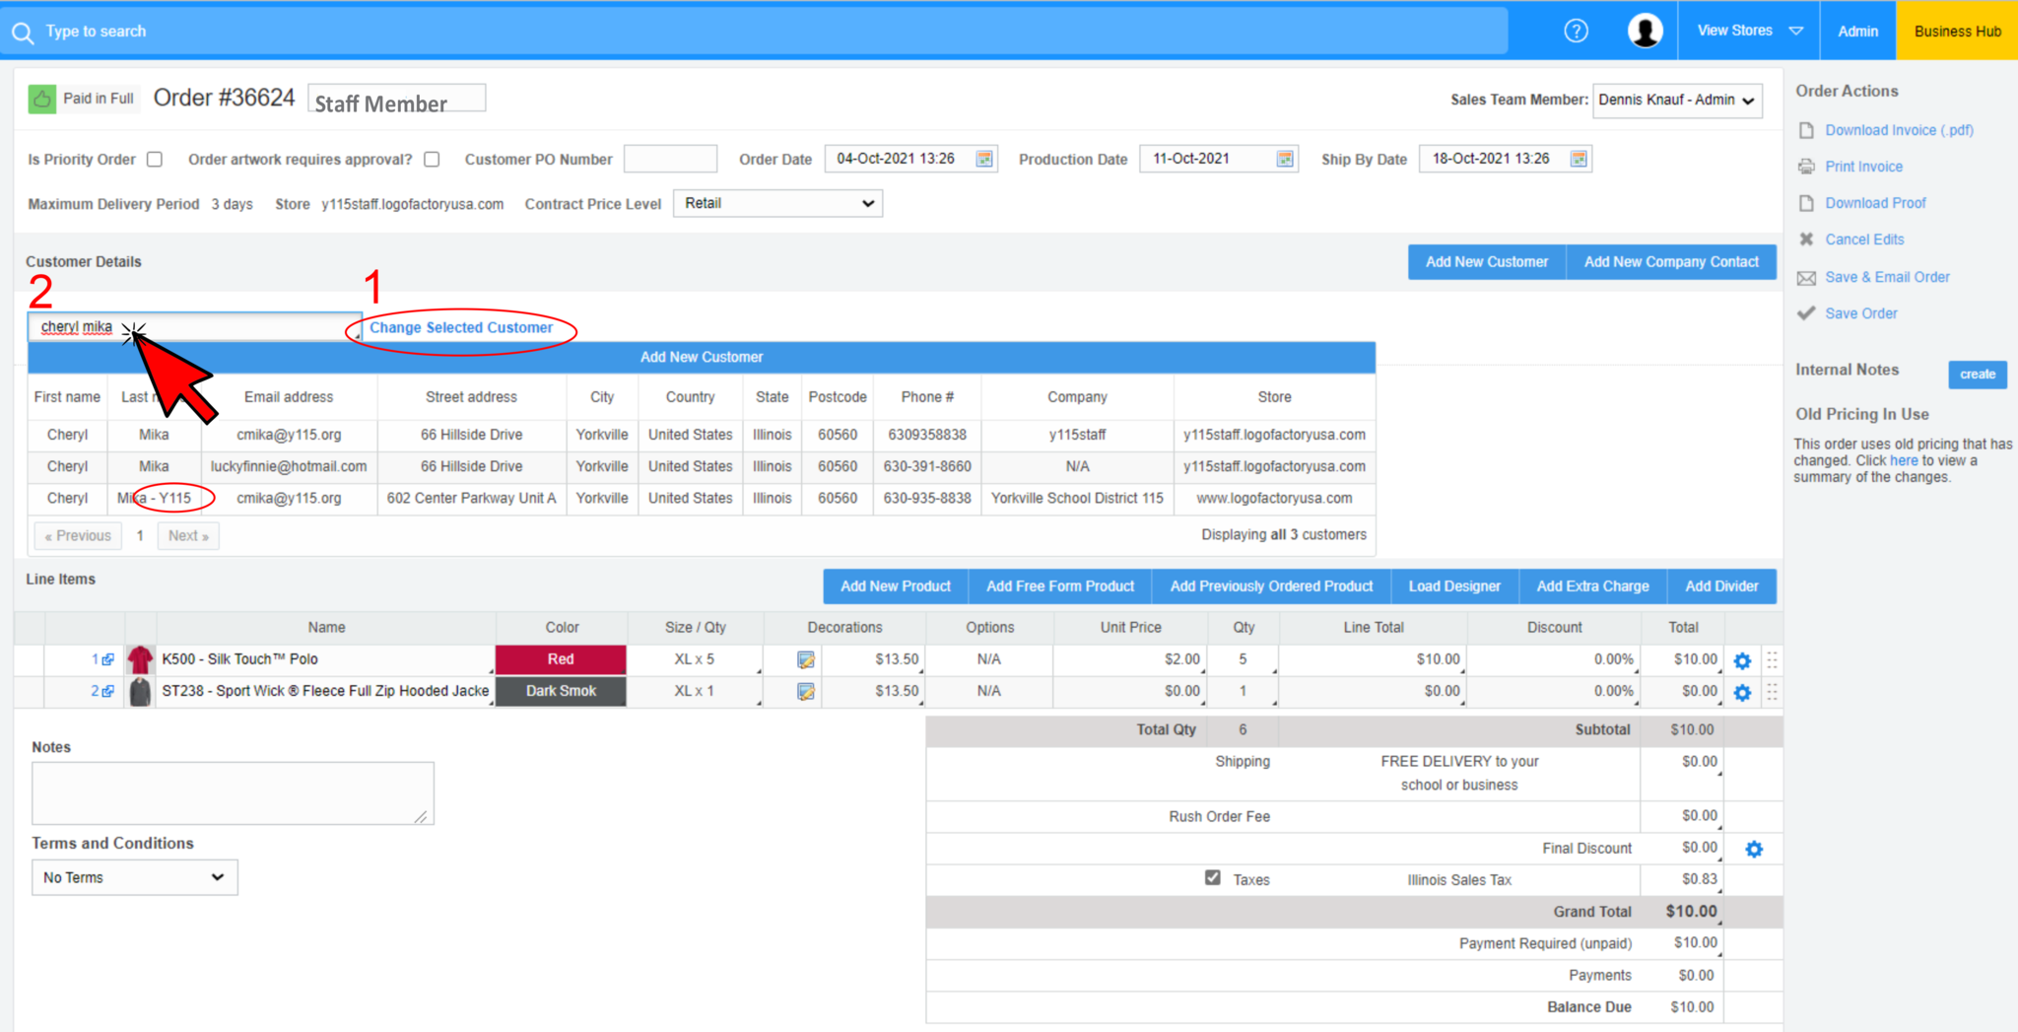Viewport: 2018px width, 1032px height.
Task: Click the Final Discount gear icon
Action: coord(1754,849)
